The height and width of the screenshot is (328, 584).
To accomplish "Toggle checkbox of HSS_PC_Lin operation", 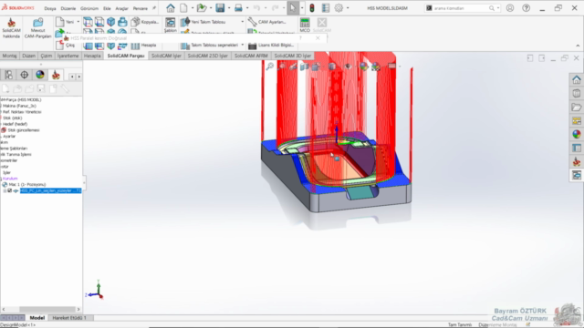I will (10, 190).
